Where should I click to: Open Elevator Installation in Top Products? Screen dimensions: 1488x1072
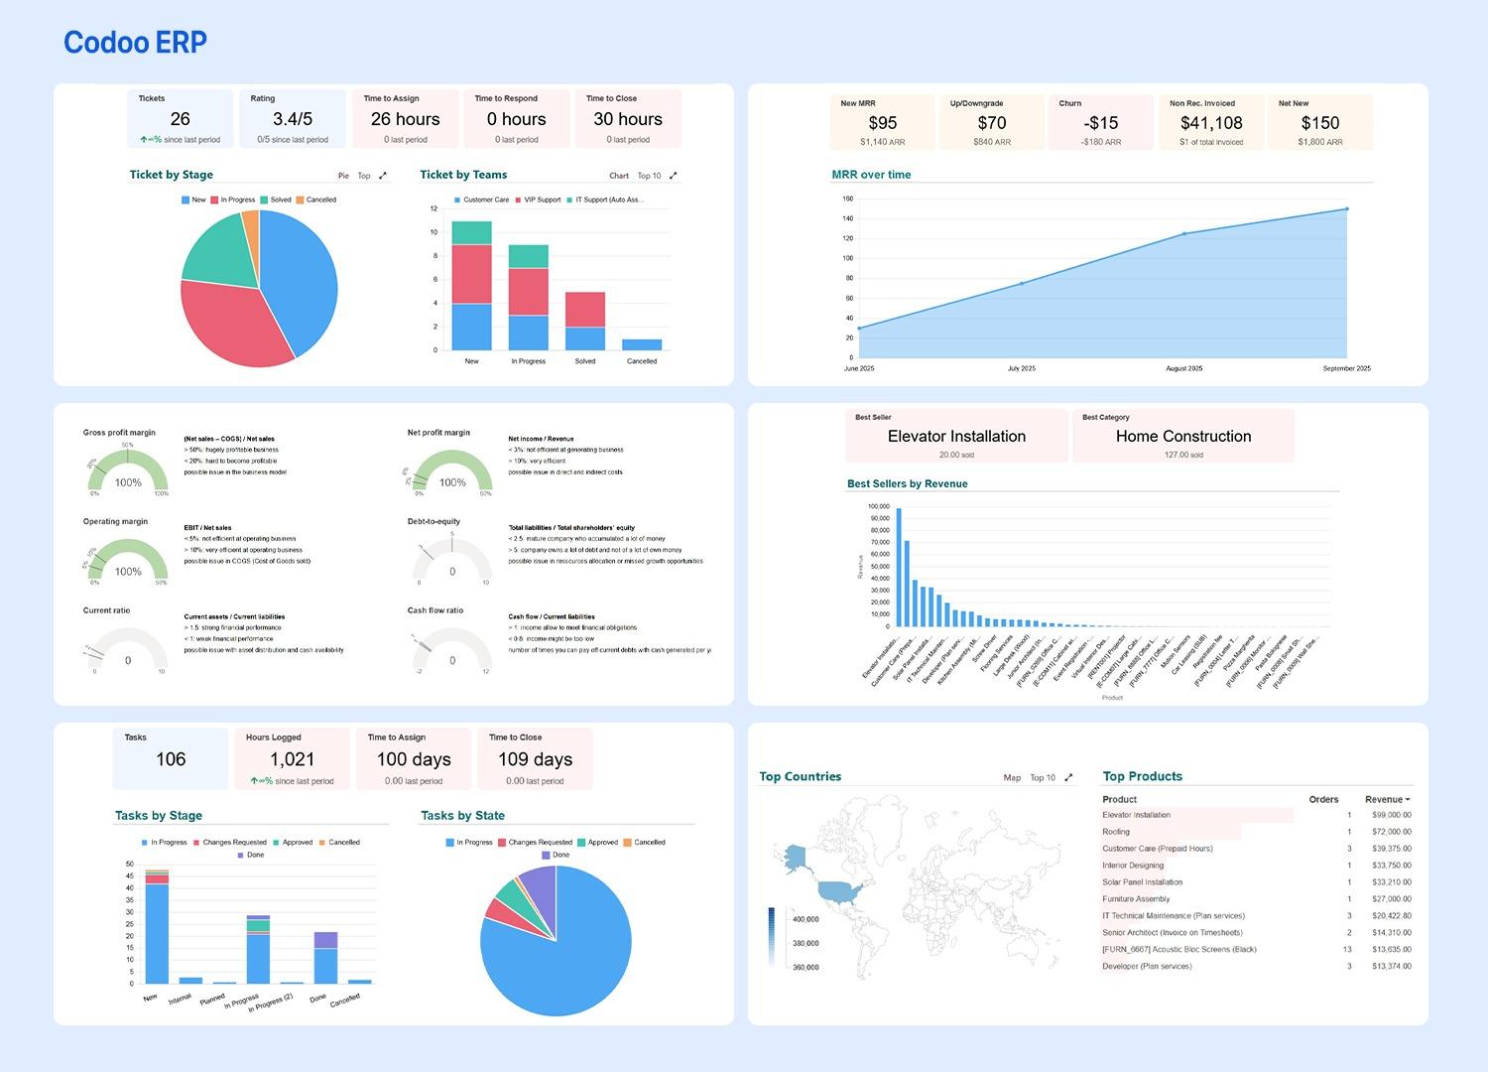click(x=1136, y=815)
